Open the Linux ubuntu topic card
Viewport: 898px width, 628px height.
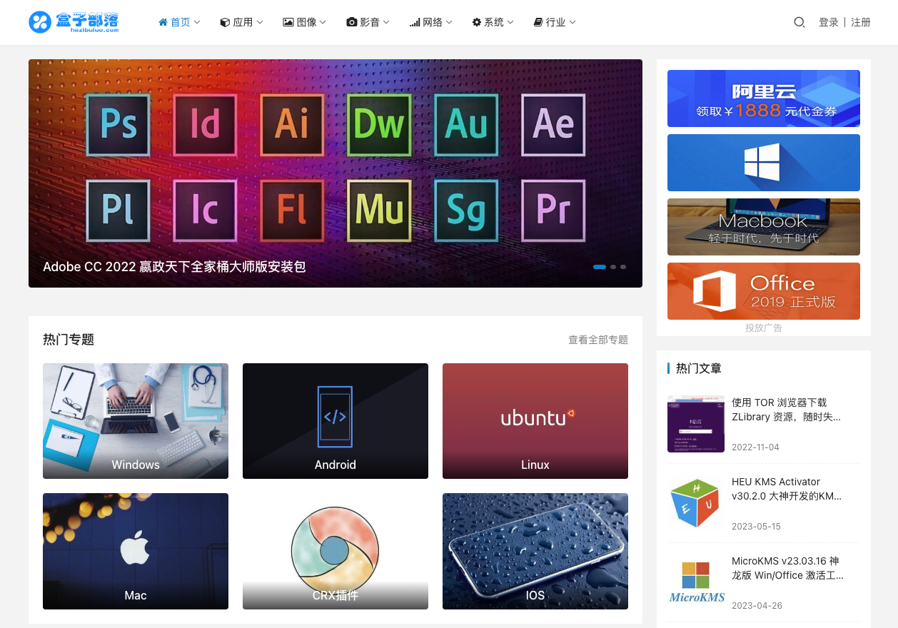[535, 421]
